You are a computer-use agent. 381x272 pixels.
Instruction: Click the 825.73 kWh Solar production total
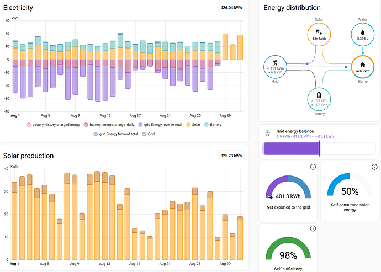[x=231, y=156]
